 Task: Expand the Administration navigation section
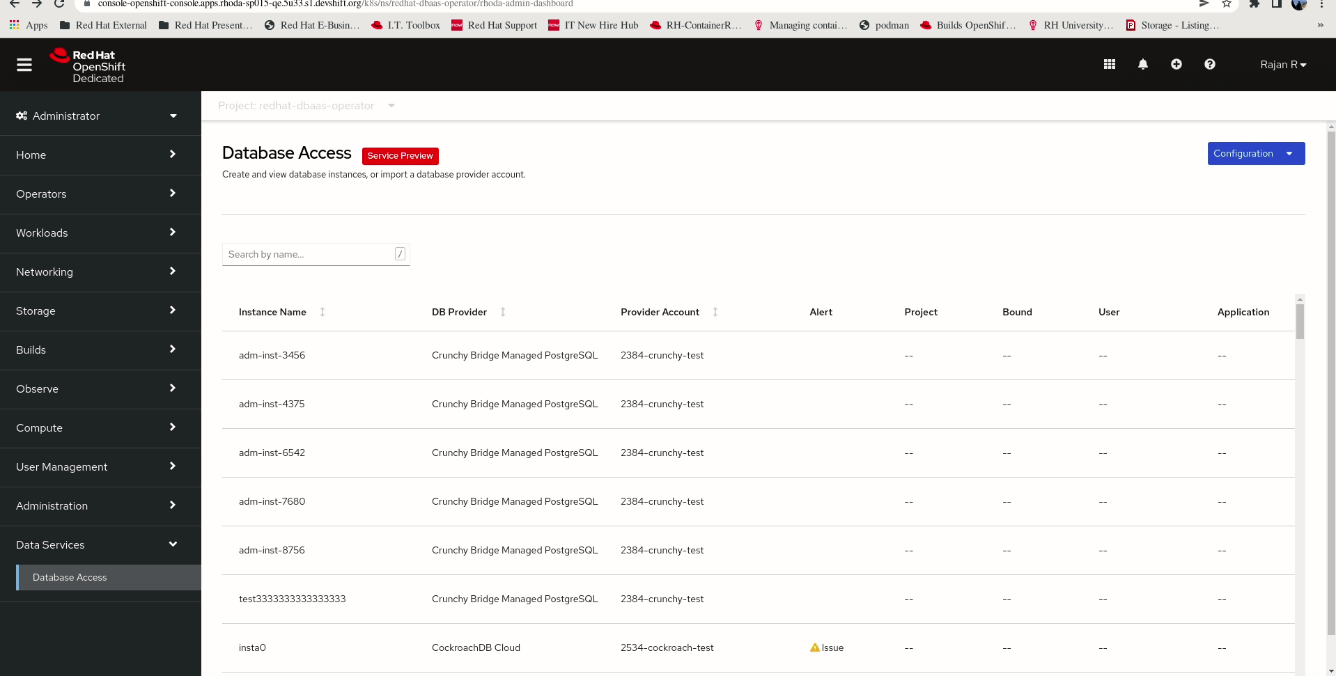[x=100, y=505]
